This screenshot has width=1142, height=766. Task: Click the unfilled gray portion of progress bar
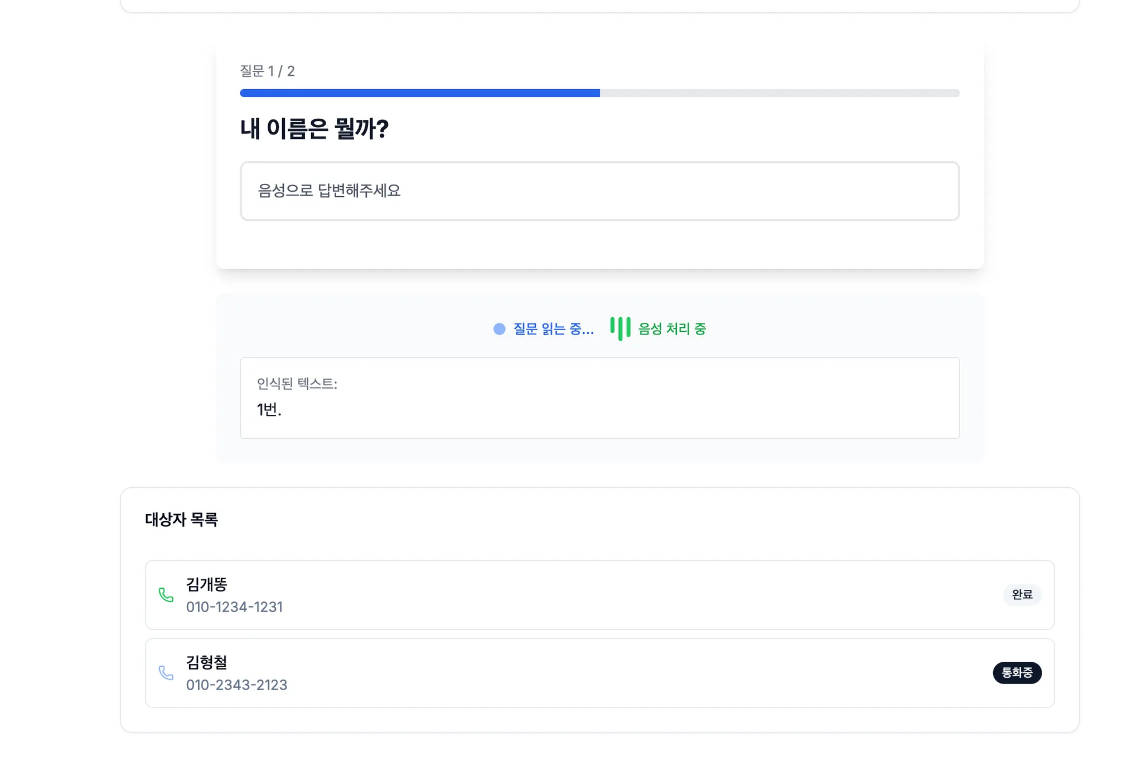click(x=780, y=93)
